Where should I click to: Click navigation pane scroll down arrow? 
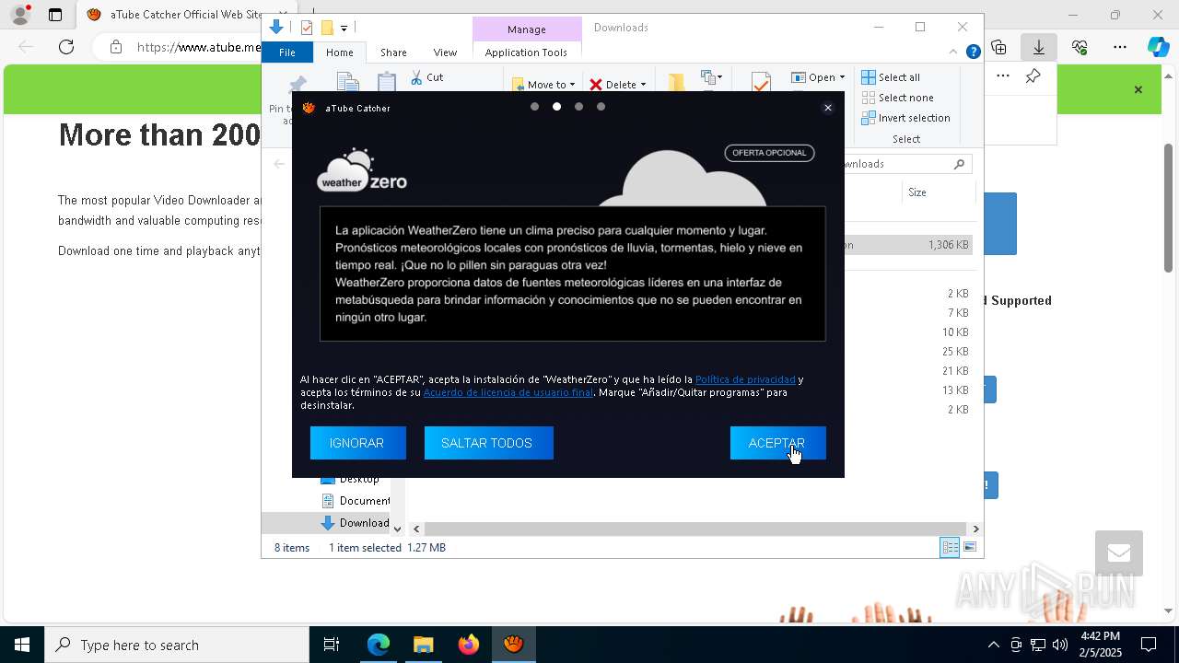click(x=397, y=529)
